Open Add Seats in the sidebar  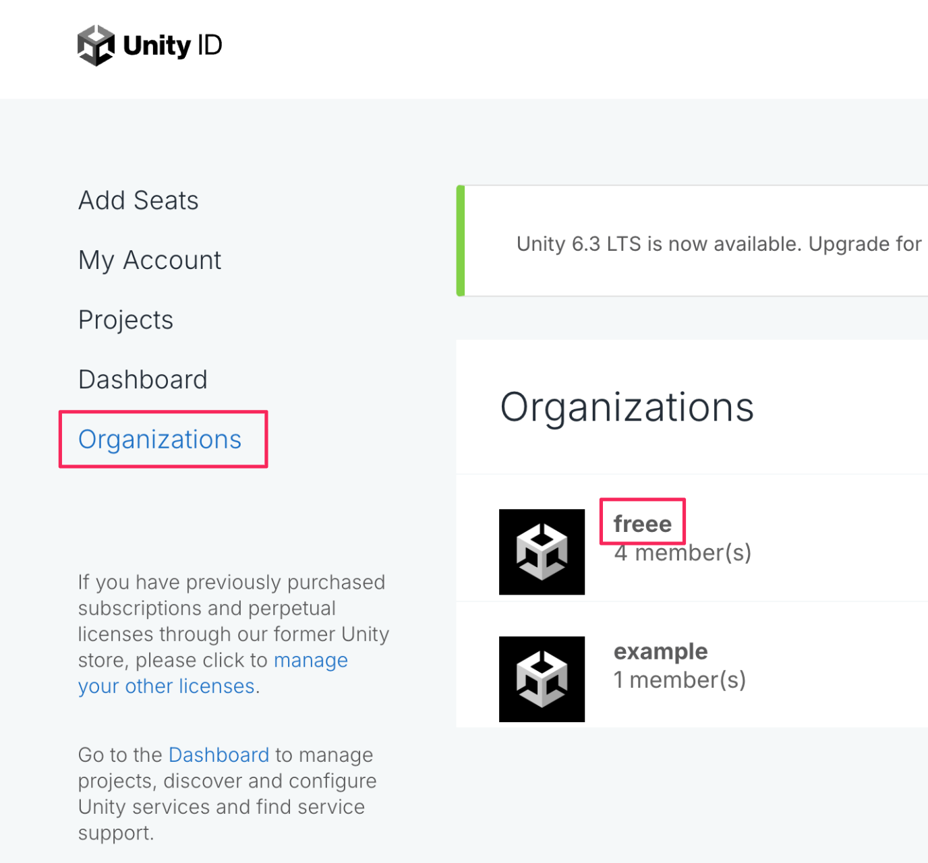click(138, 201)
